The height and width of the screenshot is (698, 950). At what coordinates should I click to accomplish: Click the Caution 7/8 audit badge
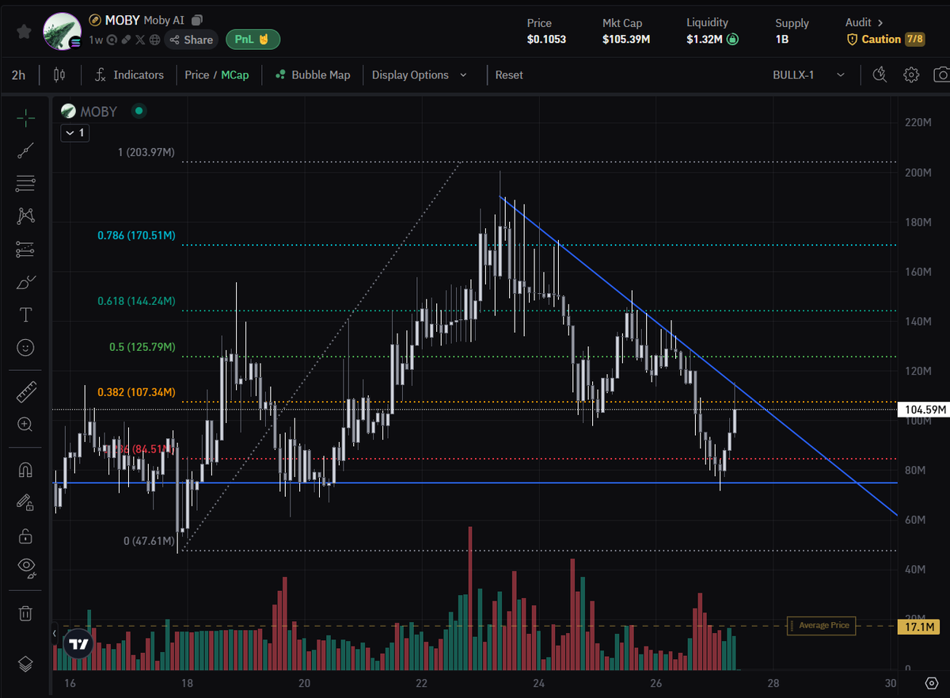(x=885, y=39)
